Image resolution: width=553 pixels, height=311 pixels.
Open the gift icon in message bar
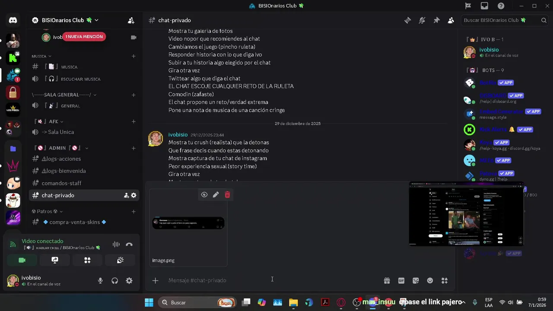coord(387,280)
